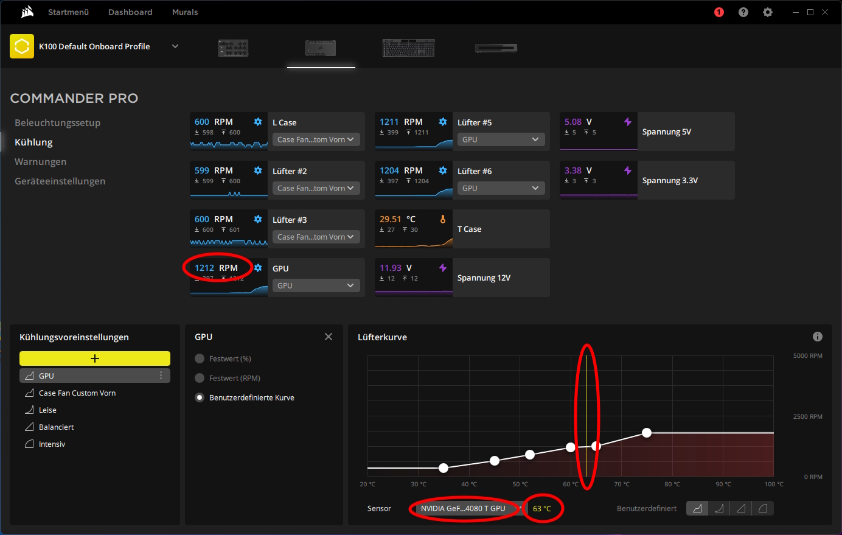The width and height of the screenshot is (842, 535).
Task: Click the Spannung 3.3V lightning icon
Action: pos(628,170)
